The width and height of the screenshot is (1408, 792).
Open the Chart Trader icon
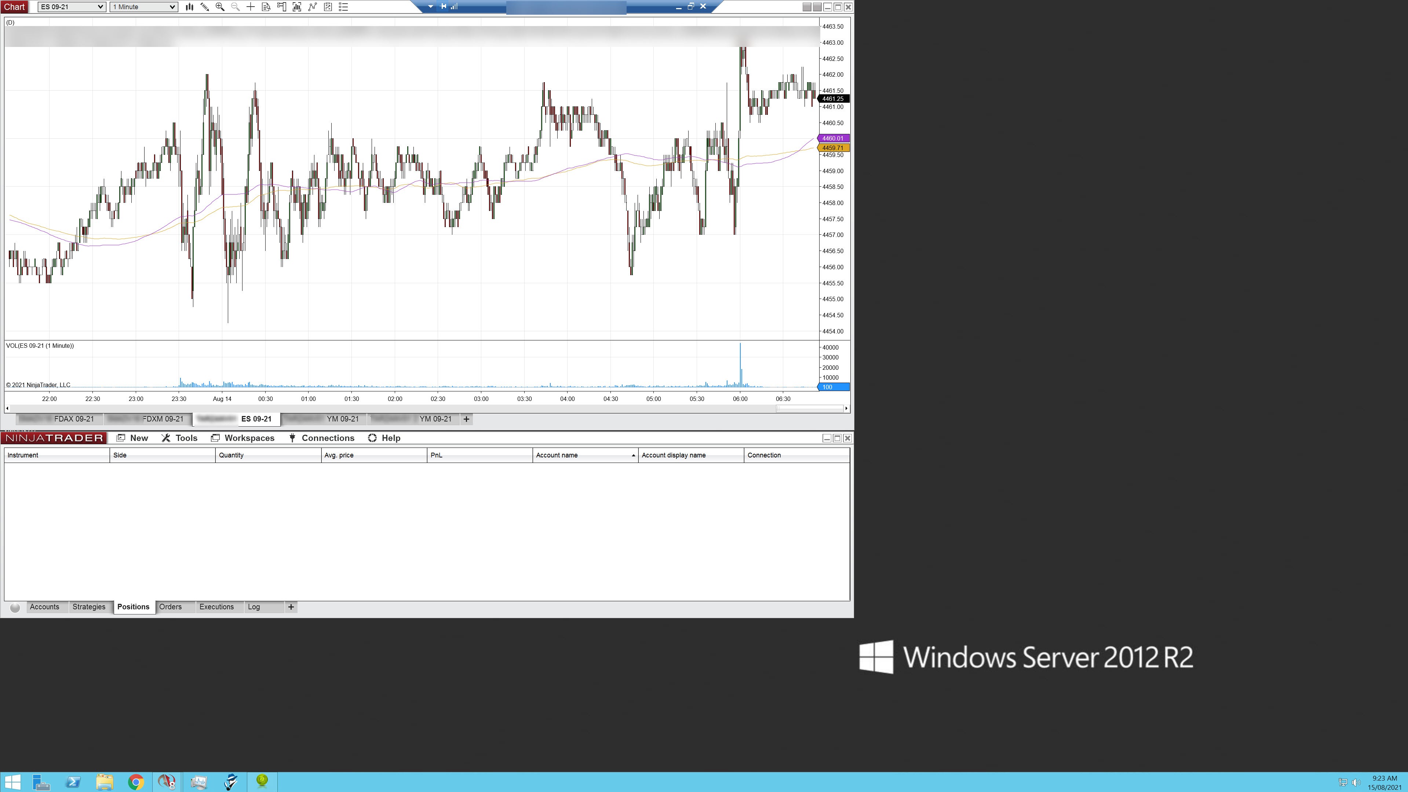click(x=281, y=7)
